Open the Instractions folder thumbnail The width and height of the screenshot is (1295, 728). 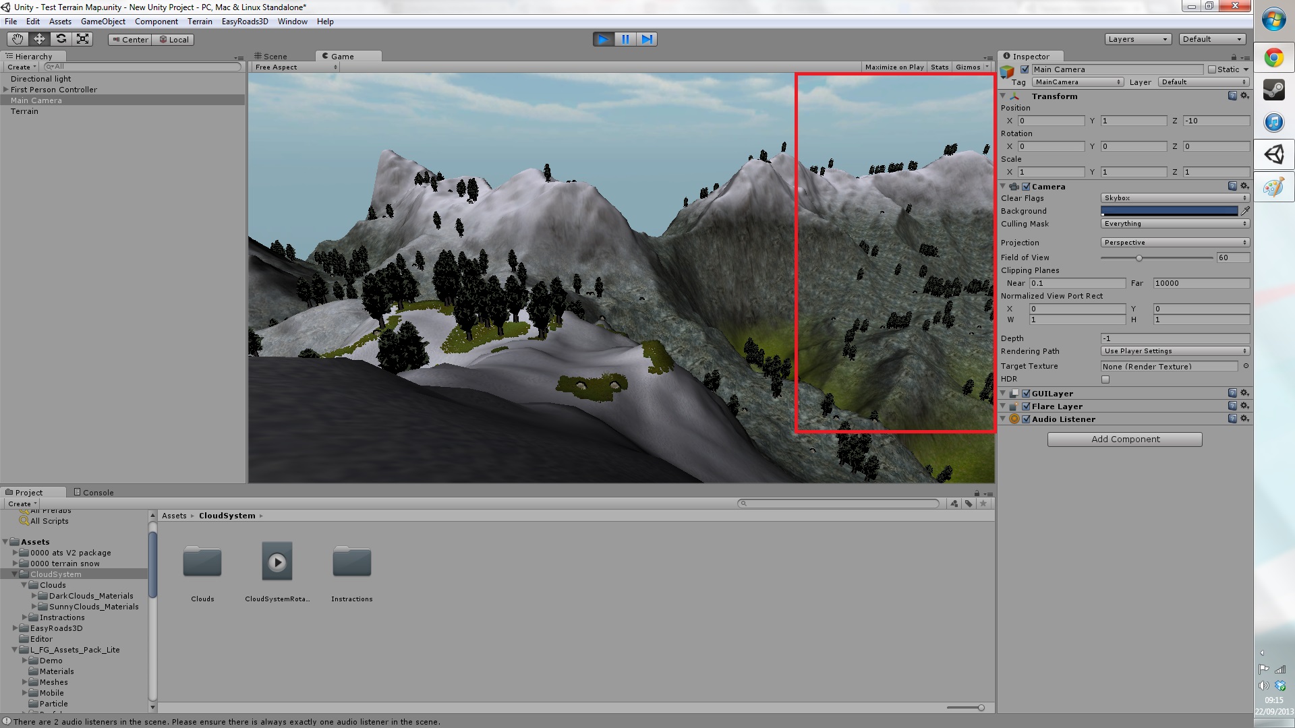point(352,562)
